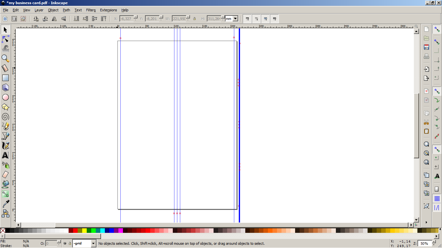Select the Text tool
The width and height of the screenshot is (442, 248).
5,155
